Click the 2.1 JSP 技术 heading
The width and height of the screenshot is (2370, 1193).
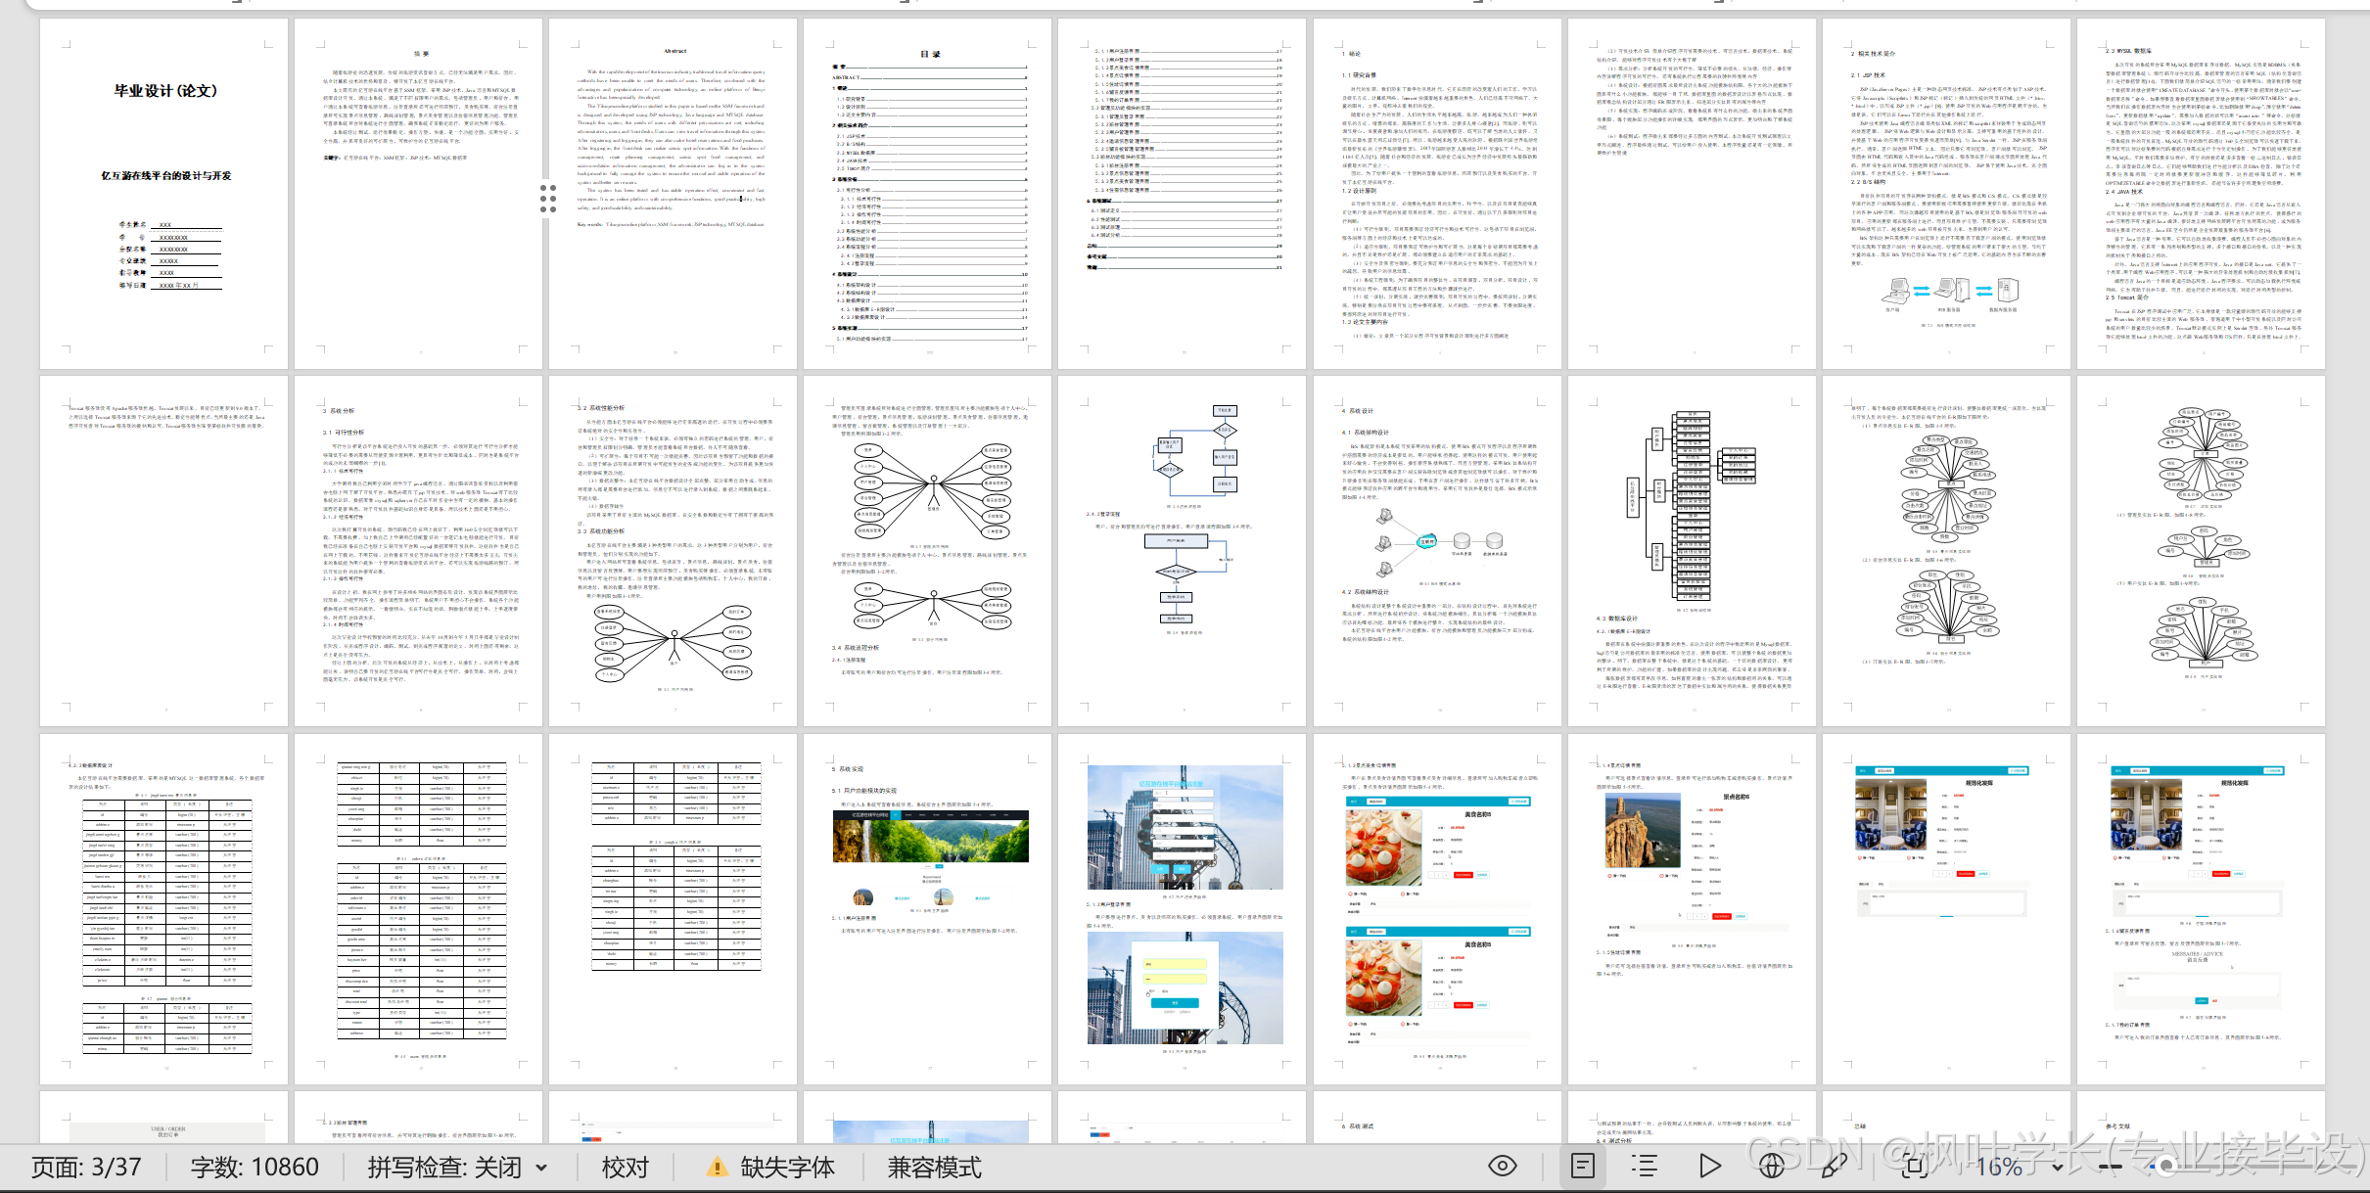[1868, 75]
